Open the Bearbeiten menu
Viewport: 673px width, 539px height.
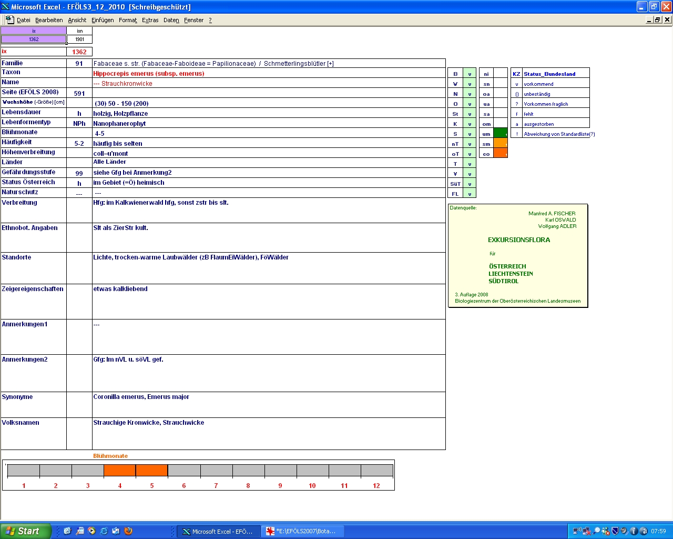tap(49, 20)
